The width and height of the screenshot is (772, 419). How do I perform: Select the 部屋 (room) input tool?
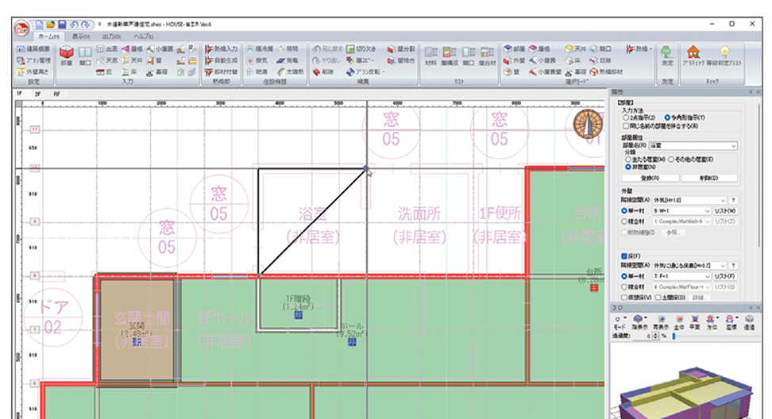coord(66,54)
